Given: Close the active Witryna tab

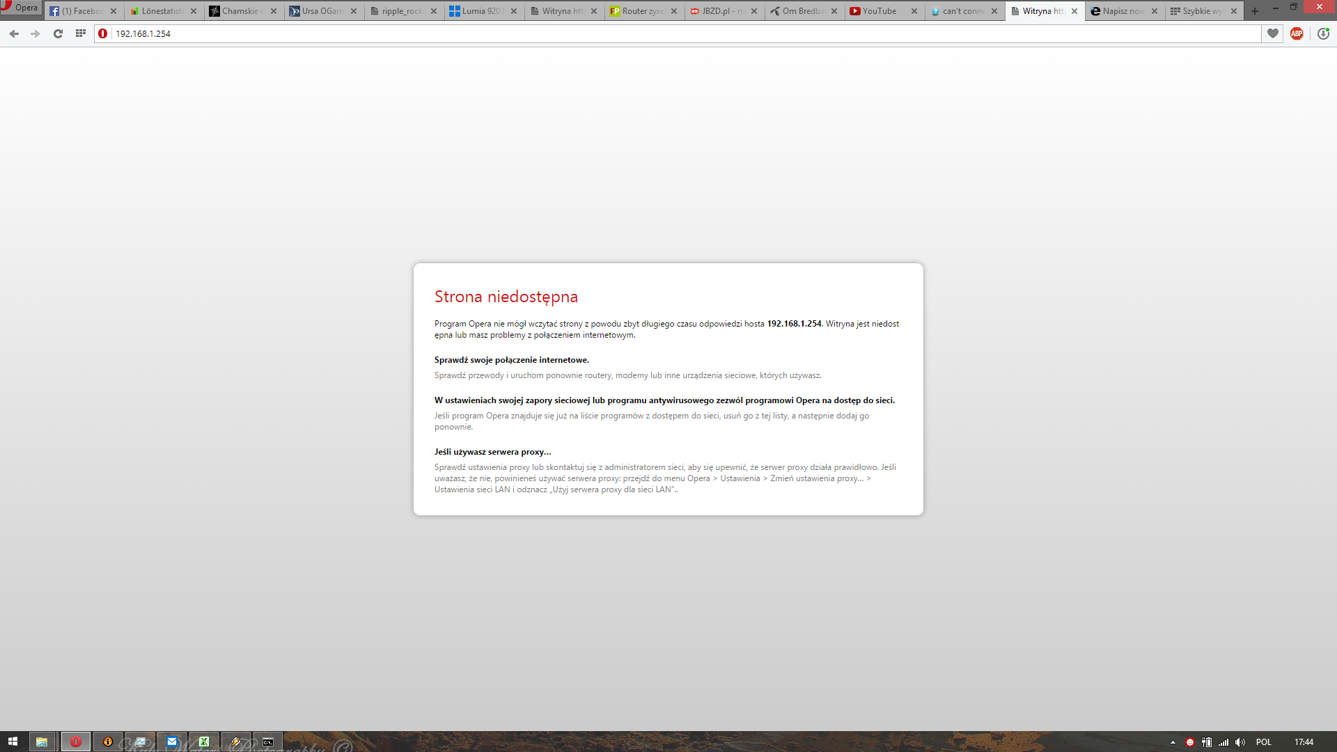Looking at the screenshot, I should (1074, 11).
